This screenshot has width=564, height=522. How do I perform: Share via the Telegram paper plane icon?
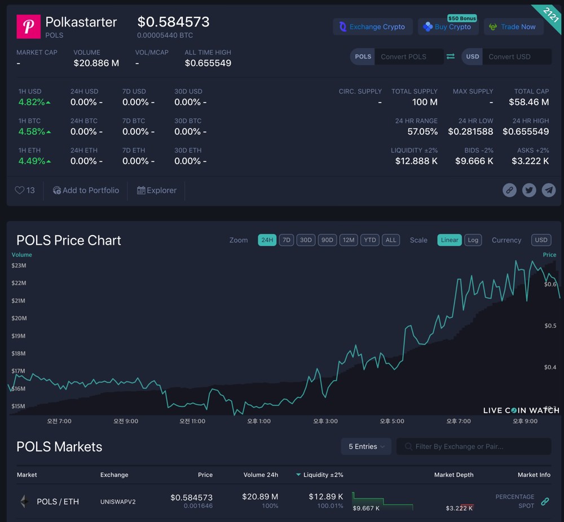[549, 190]
